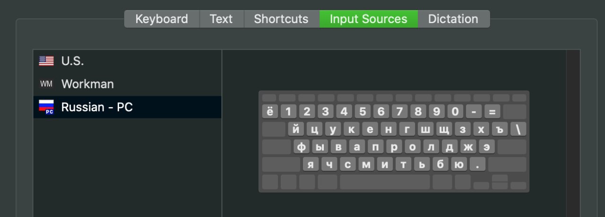Click the ц key in keyboard preview
Viewport: 605px width, 217px height.
[x=314, y=129]
